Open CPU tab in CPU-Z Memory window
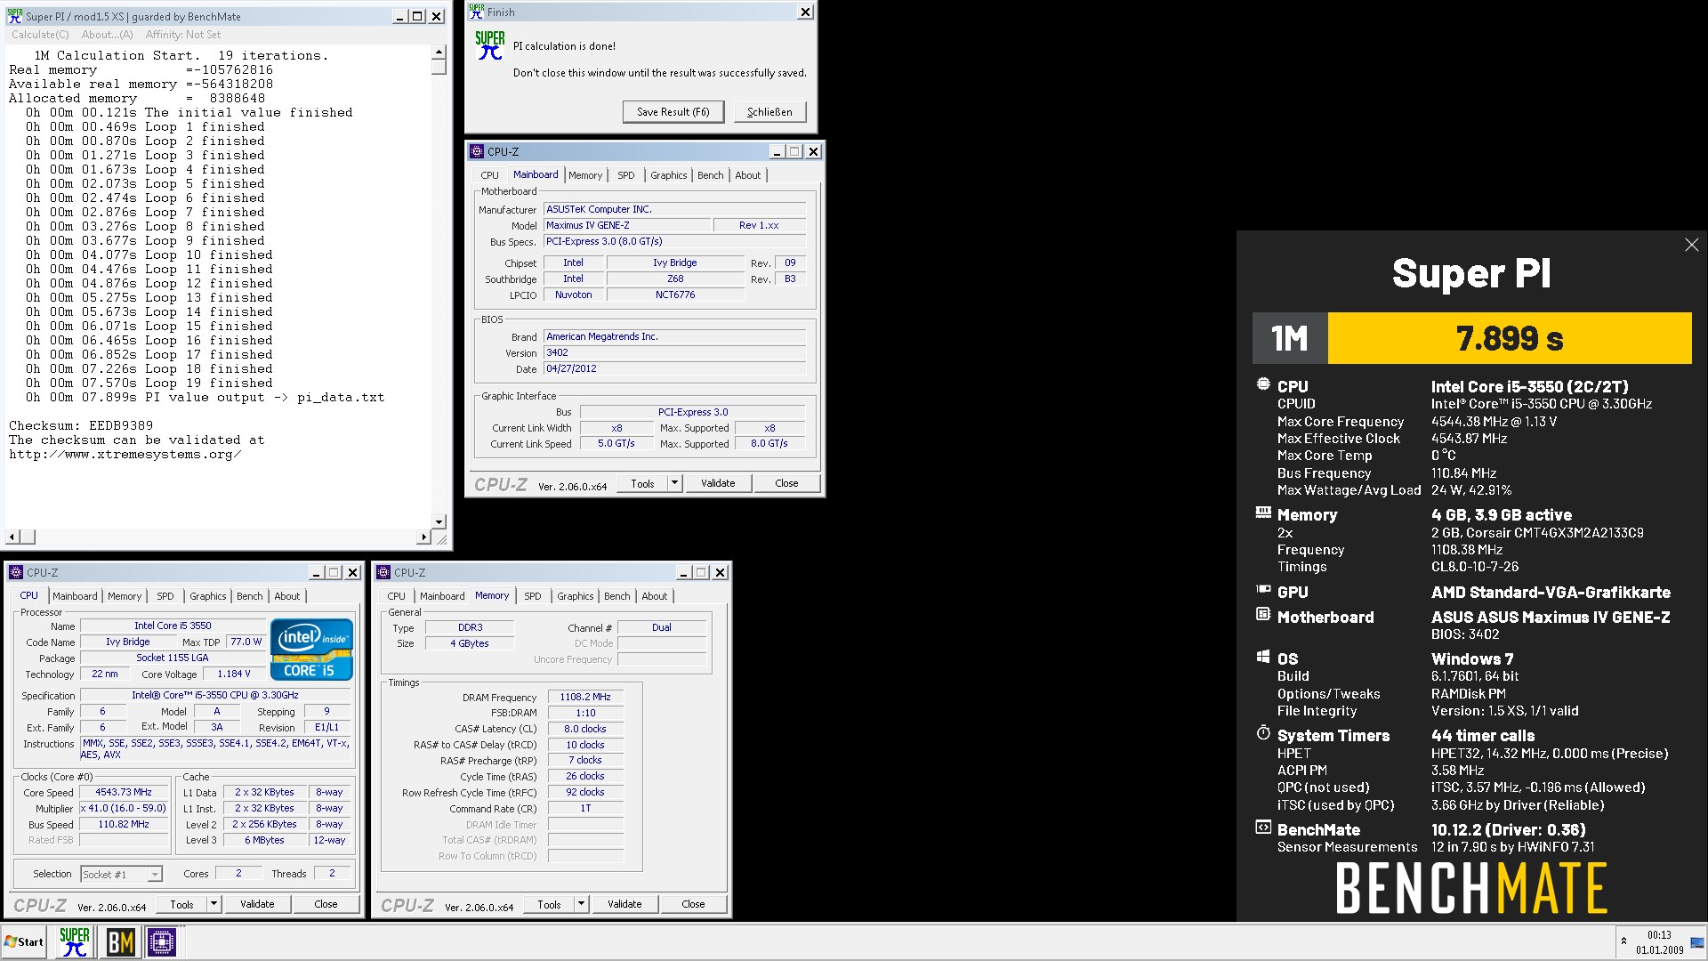 point(396,596)
